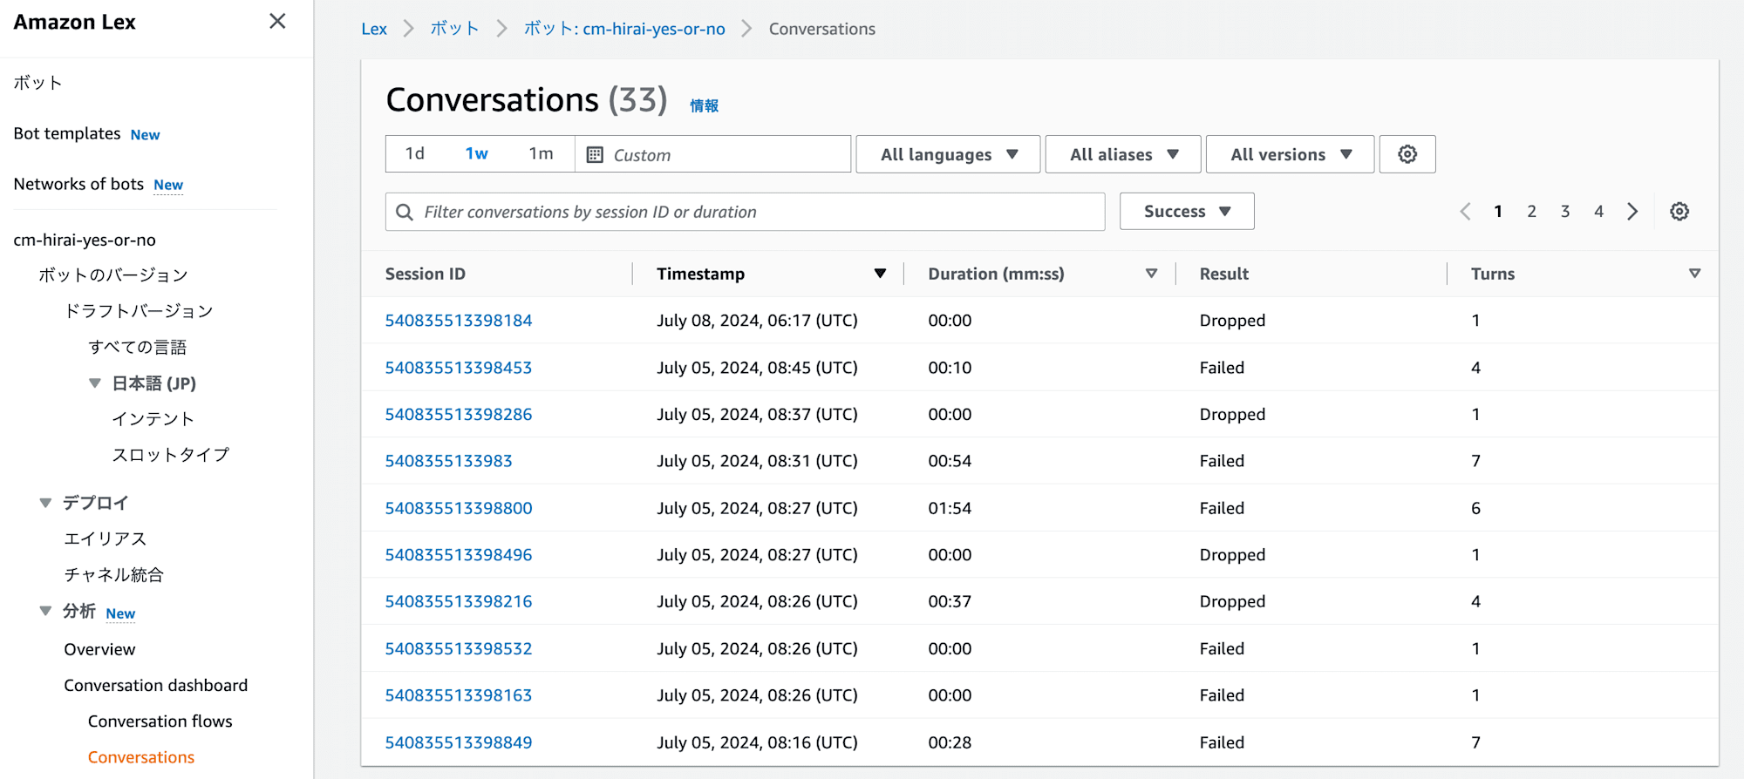Open Conversation dashboard in navigation
This screenshot has height=779, width=1744.
point(156,685)
